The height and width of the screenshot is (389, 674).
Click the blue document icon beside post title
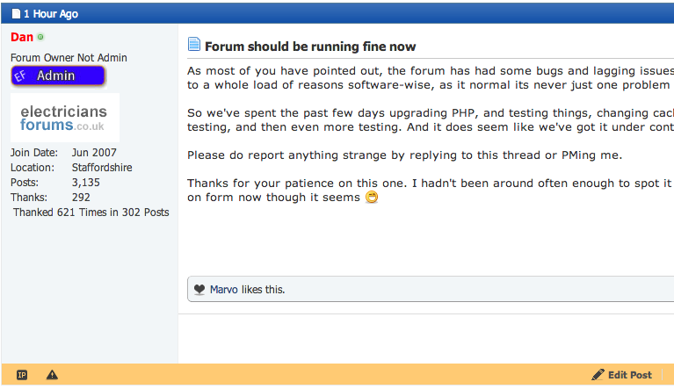[194, 44]
